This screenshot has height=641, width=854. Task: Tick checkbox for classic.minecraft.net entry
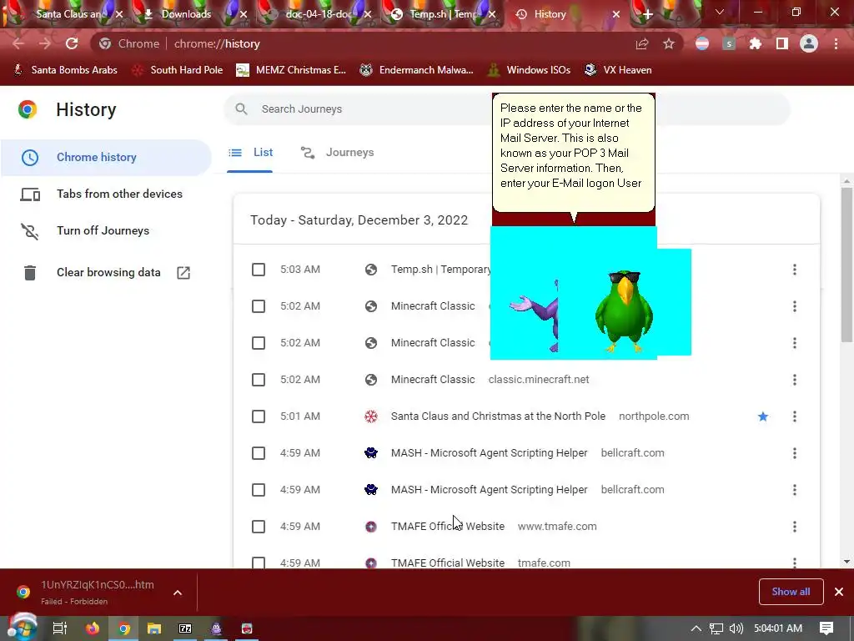pos(259,380)
